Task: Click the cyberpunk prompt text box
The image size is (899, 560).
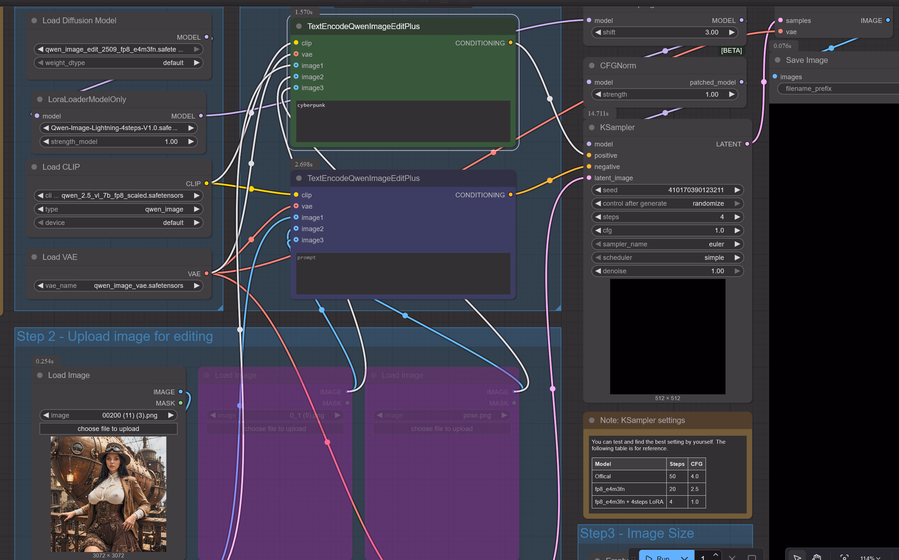Action: pos(403,121)
